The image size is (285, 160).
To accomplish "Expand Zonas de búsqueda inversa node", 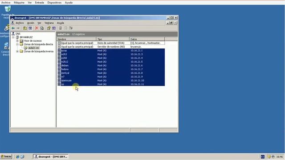I will 17,52.
